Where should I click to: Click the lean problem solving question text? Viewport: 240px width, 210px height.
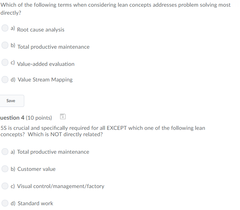116,9
